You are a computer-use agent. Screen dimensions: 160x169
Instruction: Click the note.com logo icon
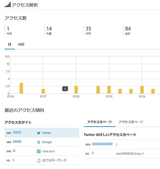pyautogui.click(x=38, y=151)
